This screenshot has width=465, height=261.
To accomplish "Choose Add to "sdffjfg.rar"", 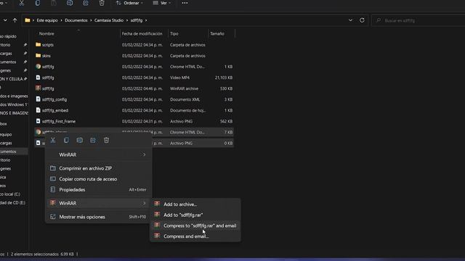I will pyautogui.click(x=195, y=215).
